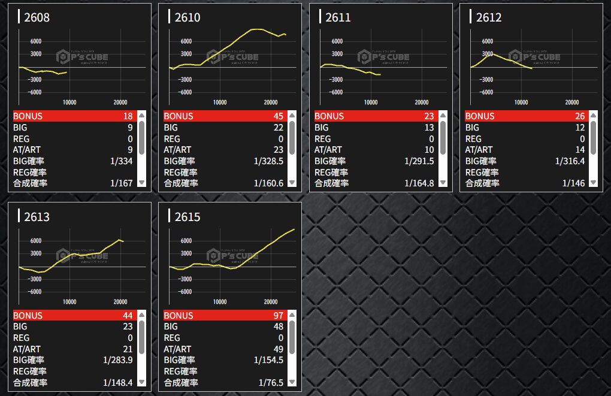Click scroll down arrow in machine 2610 panel
The image size is (611, 396).
292,182
